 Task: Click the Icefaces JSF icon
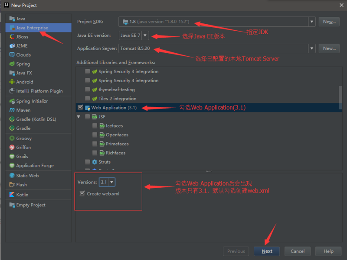(x=102, y=126)
